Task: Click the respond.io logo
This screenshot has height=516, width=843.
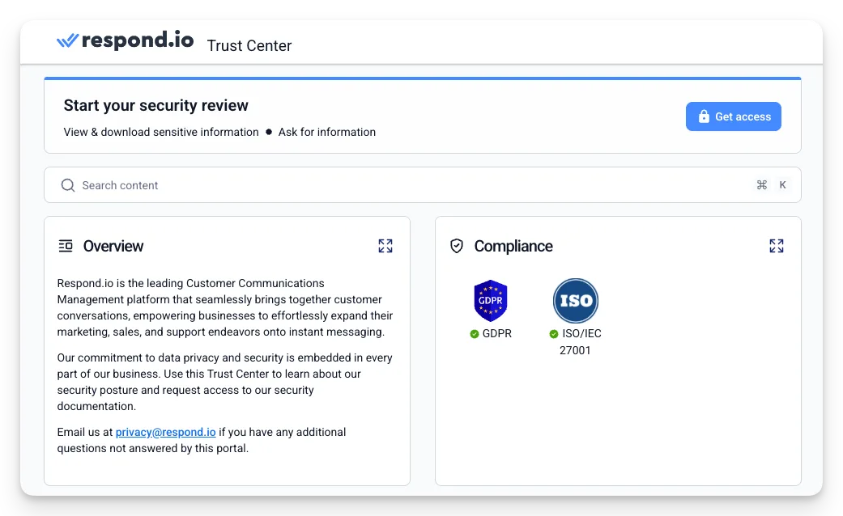Action: point(125,40)
